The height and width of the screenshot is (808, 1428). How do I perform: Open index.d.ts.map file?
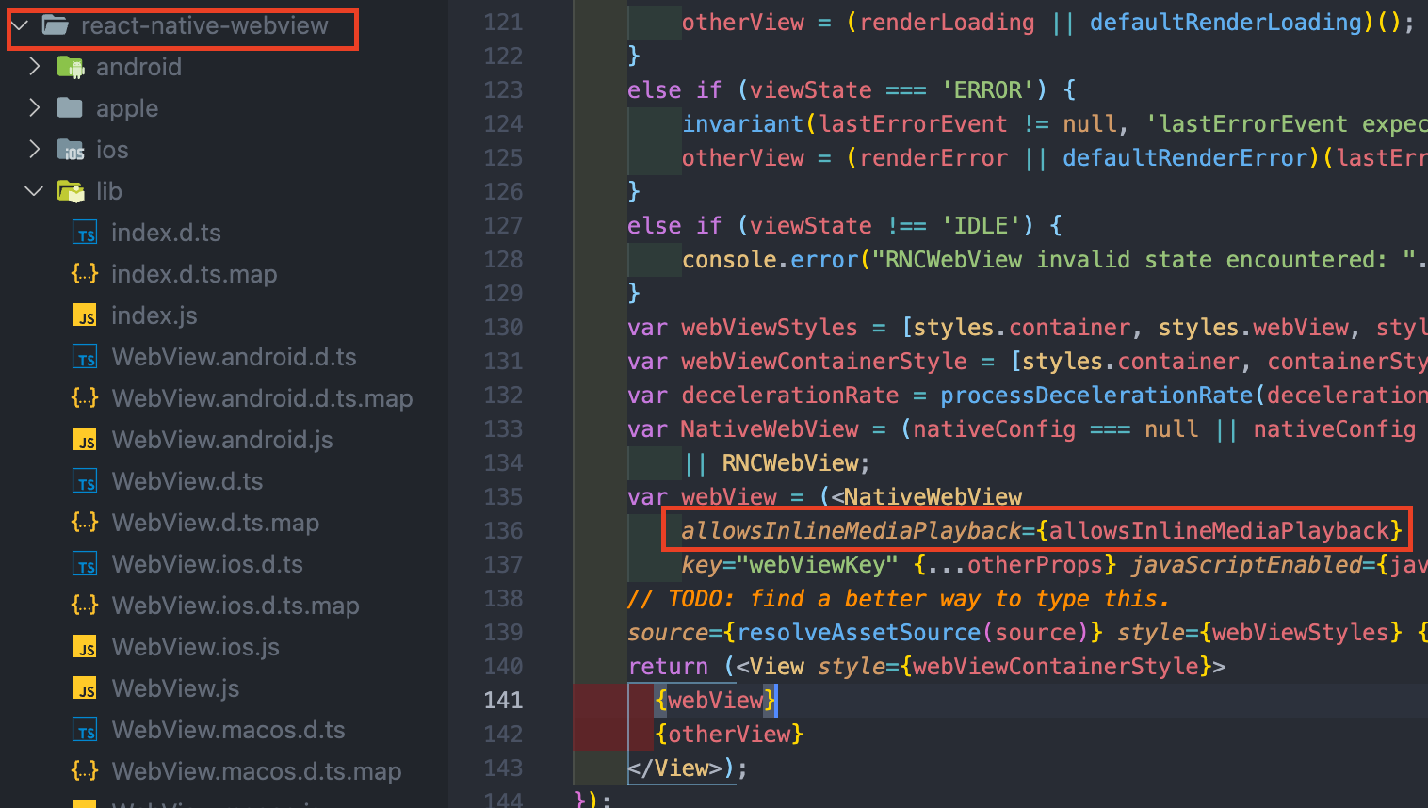pyautogui.click(x=194, y=274)
